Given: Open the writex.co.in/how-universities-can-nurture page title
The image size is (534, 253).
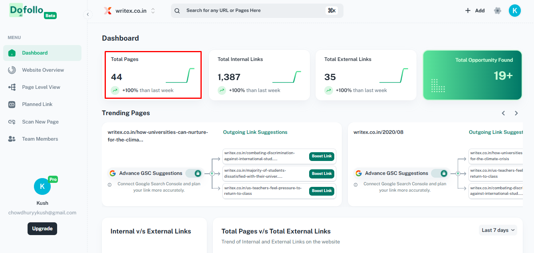Looking at the screenshot, I should pos(158,136).
